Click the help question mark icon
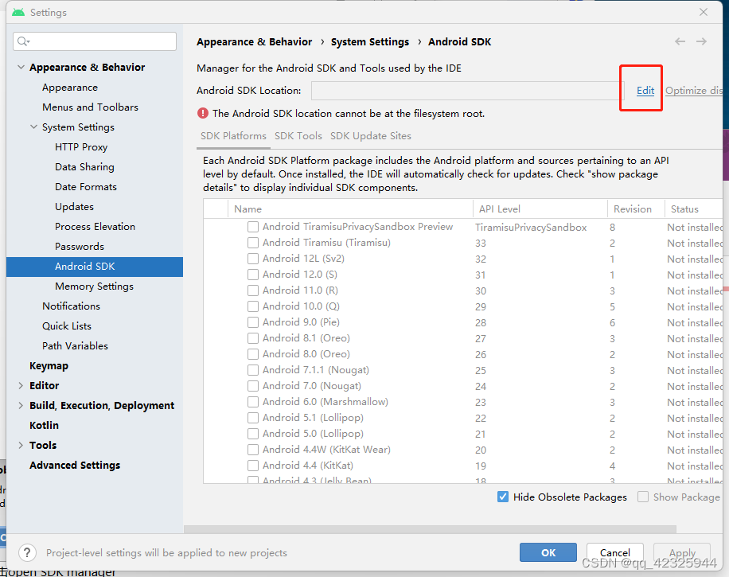 point(27,552)
